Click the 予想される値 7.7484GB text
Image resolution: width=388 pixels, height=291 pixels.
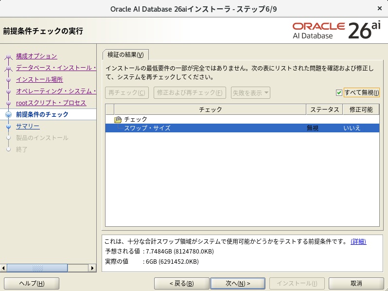[159, 252]
